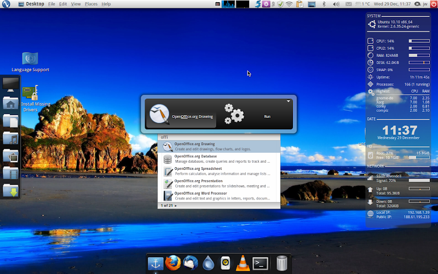Image resolution: width=438 pixels, height=274 pixels.
Task: Click the speaker volume icon in top panel
Action: tap(336, 4)
